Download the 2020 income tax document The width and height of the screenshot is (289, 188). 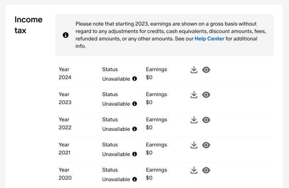pyautogui.click(x=194, y=170)
